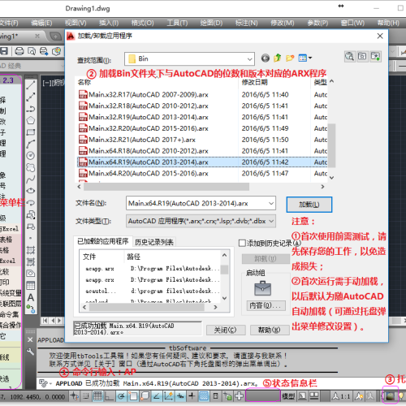Toggle Ortho Mode in the status bar
The image size is (406, 406).
click(x=110, y=396)
